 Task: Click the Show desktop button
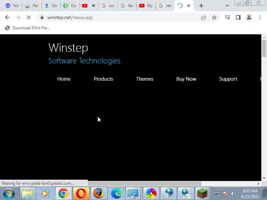click(265, 193)
